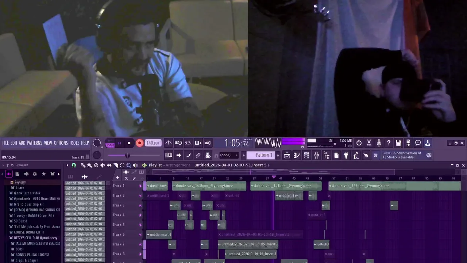Select the Slice tool in Playlist

(x=116, y=165)
